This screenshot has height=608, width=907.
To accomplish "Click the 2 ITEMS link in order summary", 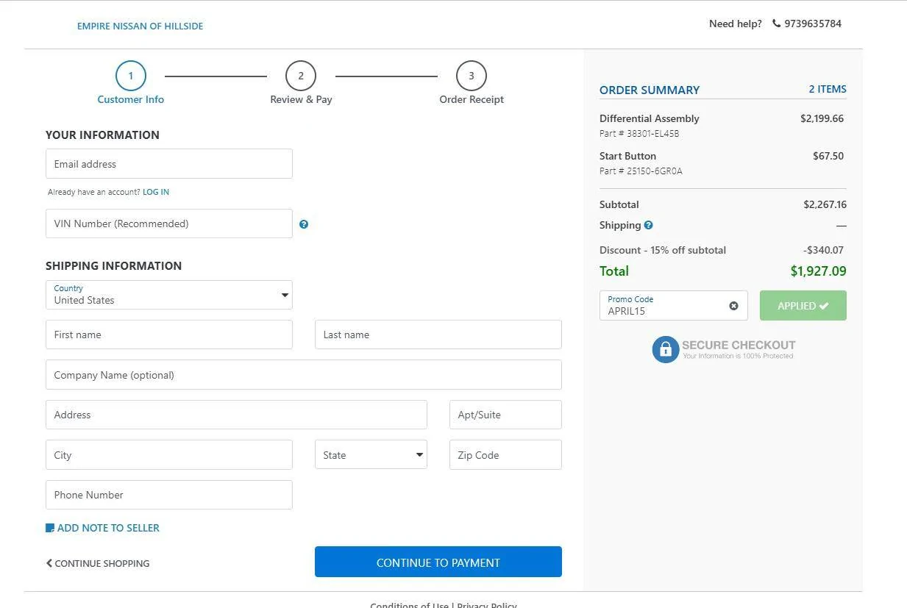I will tap(828, 89).
